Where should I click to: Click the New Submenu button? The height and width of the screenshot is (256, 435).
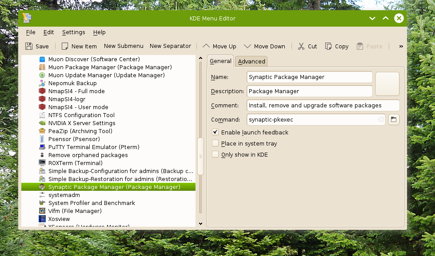click(124, 46)
